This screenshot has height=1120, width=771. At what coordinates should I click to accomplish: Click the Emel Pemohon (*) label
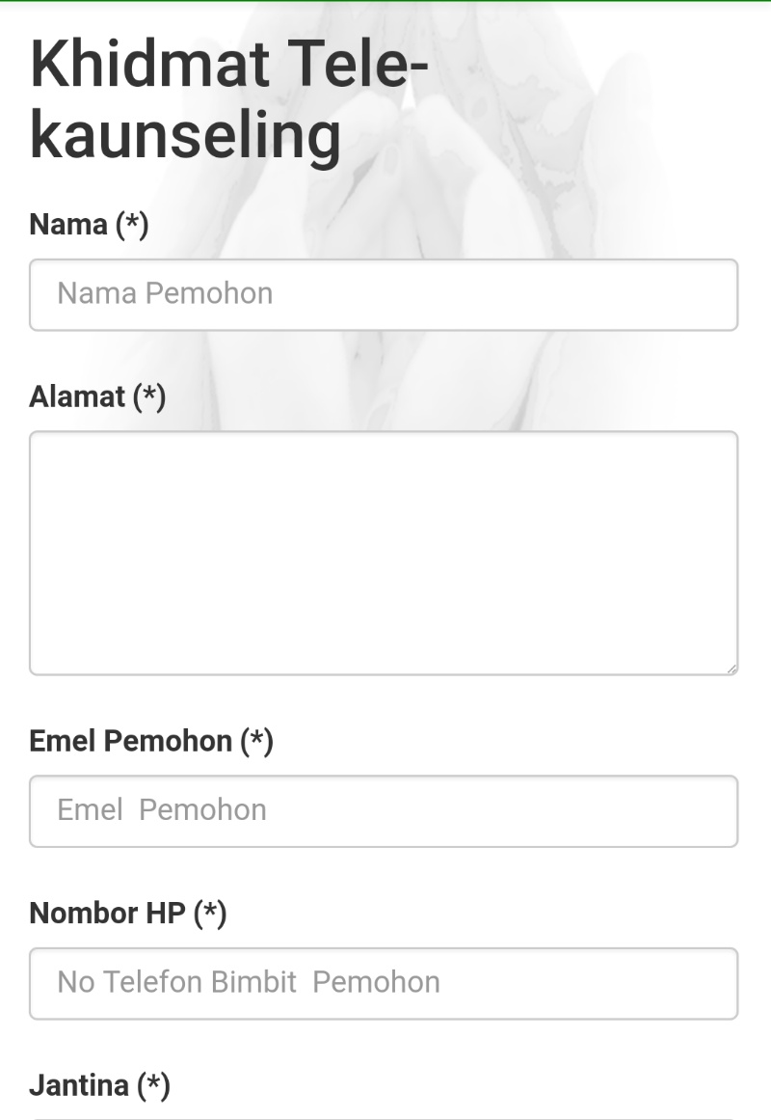(150, 741)
